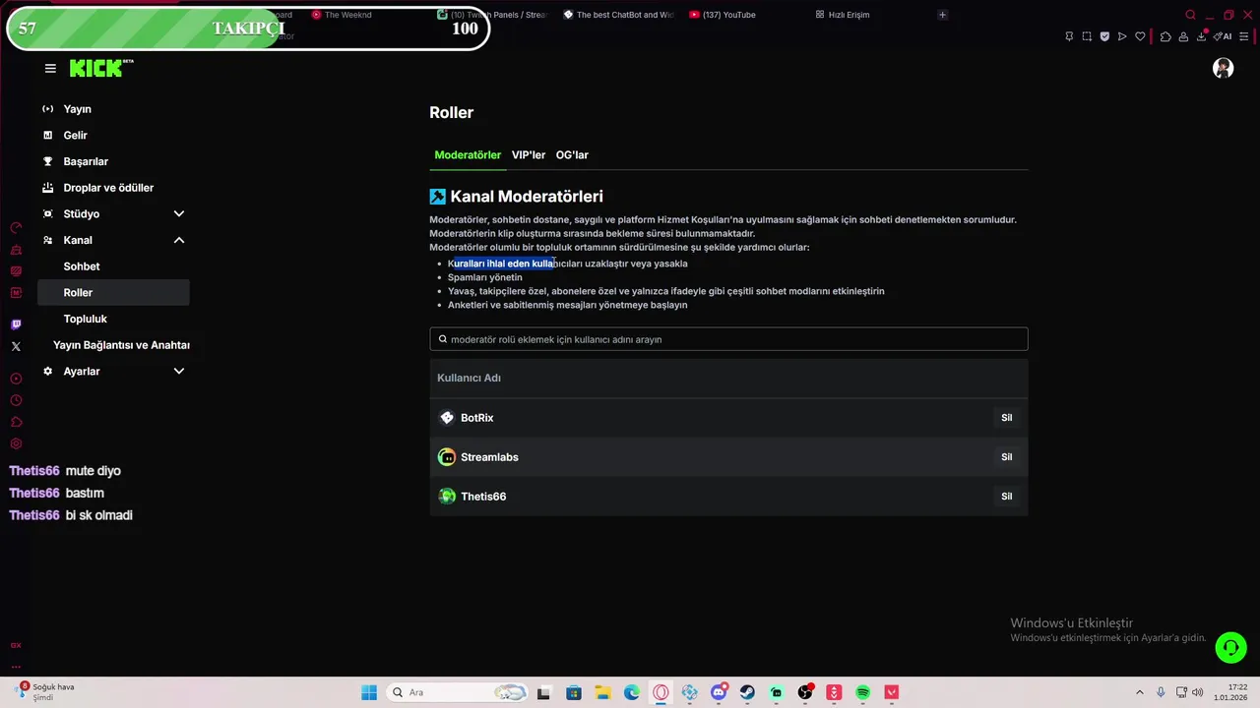Click the heart bookmark icon in toolbar
This screenshot has height=708, width=1260.
1140,36
